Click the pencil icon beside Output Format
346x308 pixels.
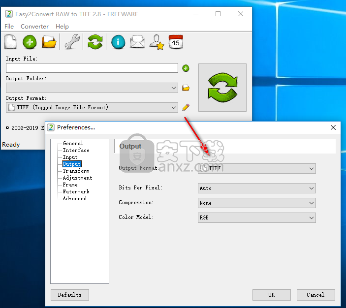click(x=186, y=107)
